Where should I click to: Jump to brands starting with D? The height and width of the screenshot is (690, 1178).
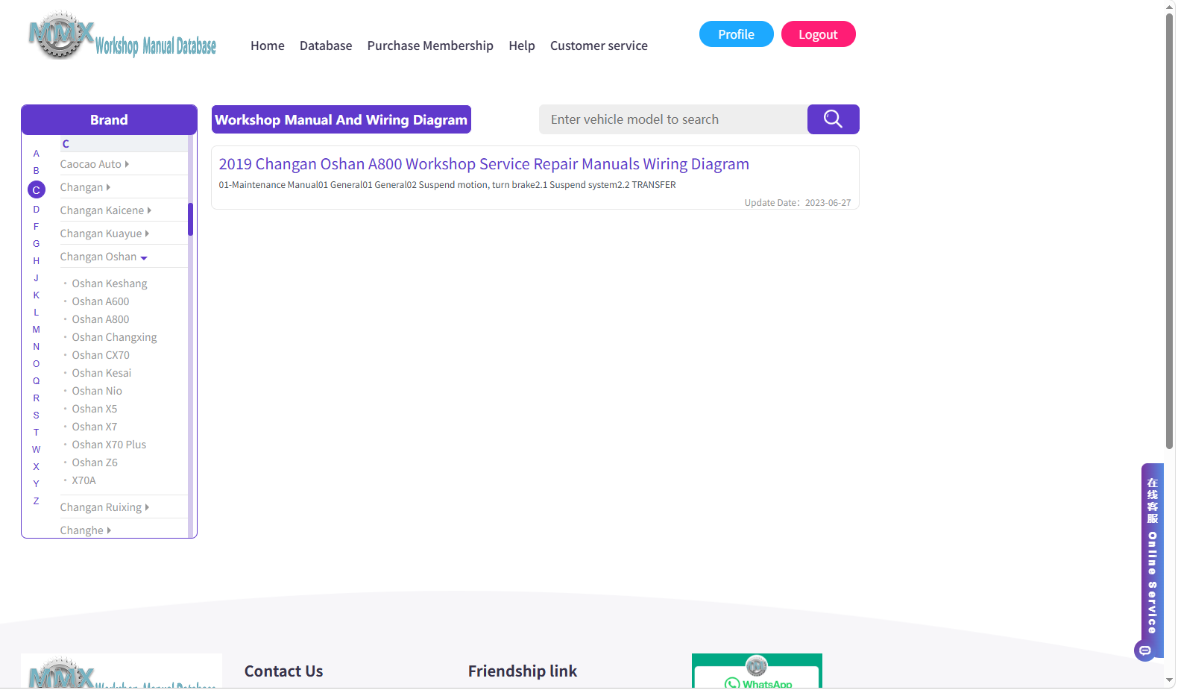point(36,210)
